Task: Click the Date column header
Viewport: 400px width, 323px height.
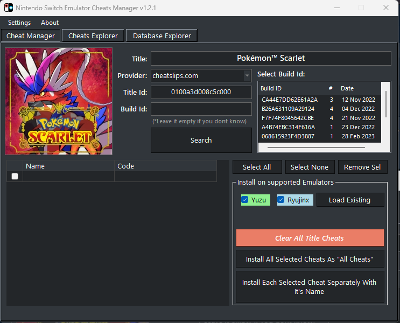Action: point(347,88)
